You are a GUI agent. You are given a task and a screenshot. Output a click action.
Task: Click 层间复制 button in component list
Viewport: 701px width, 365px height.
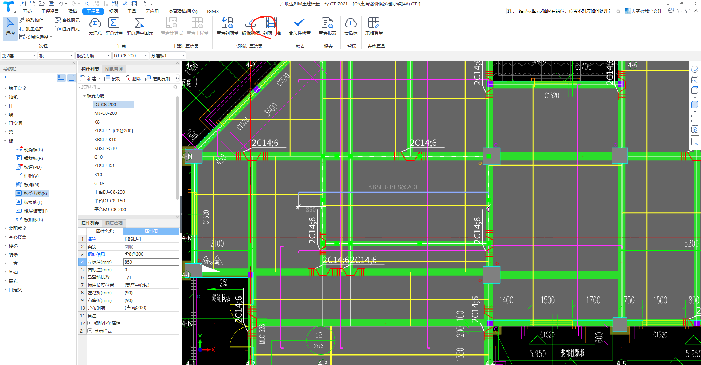(x=158, y=78)
